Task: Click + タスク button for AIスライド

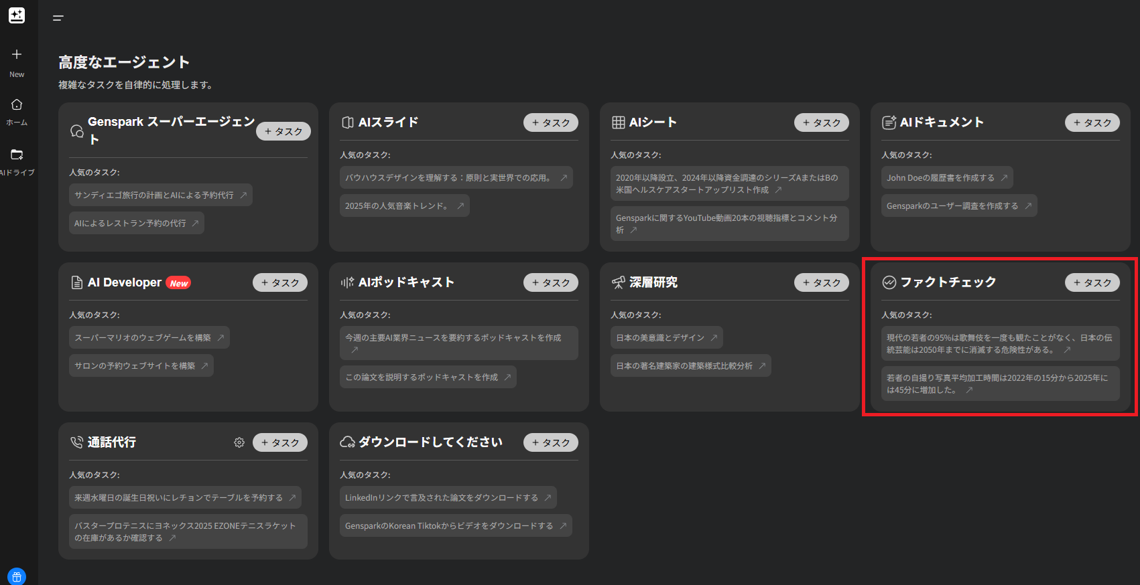Action: click(x=551, y=122)
